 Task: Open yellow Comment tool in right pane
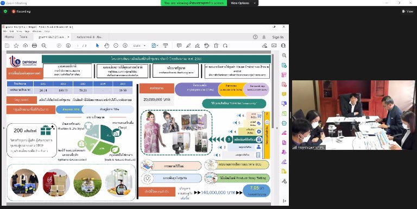click(284, 94)
